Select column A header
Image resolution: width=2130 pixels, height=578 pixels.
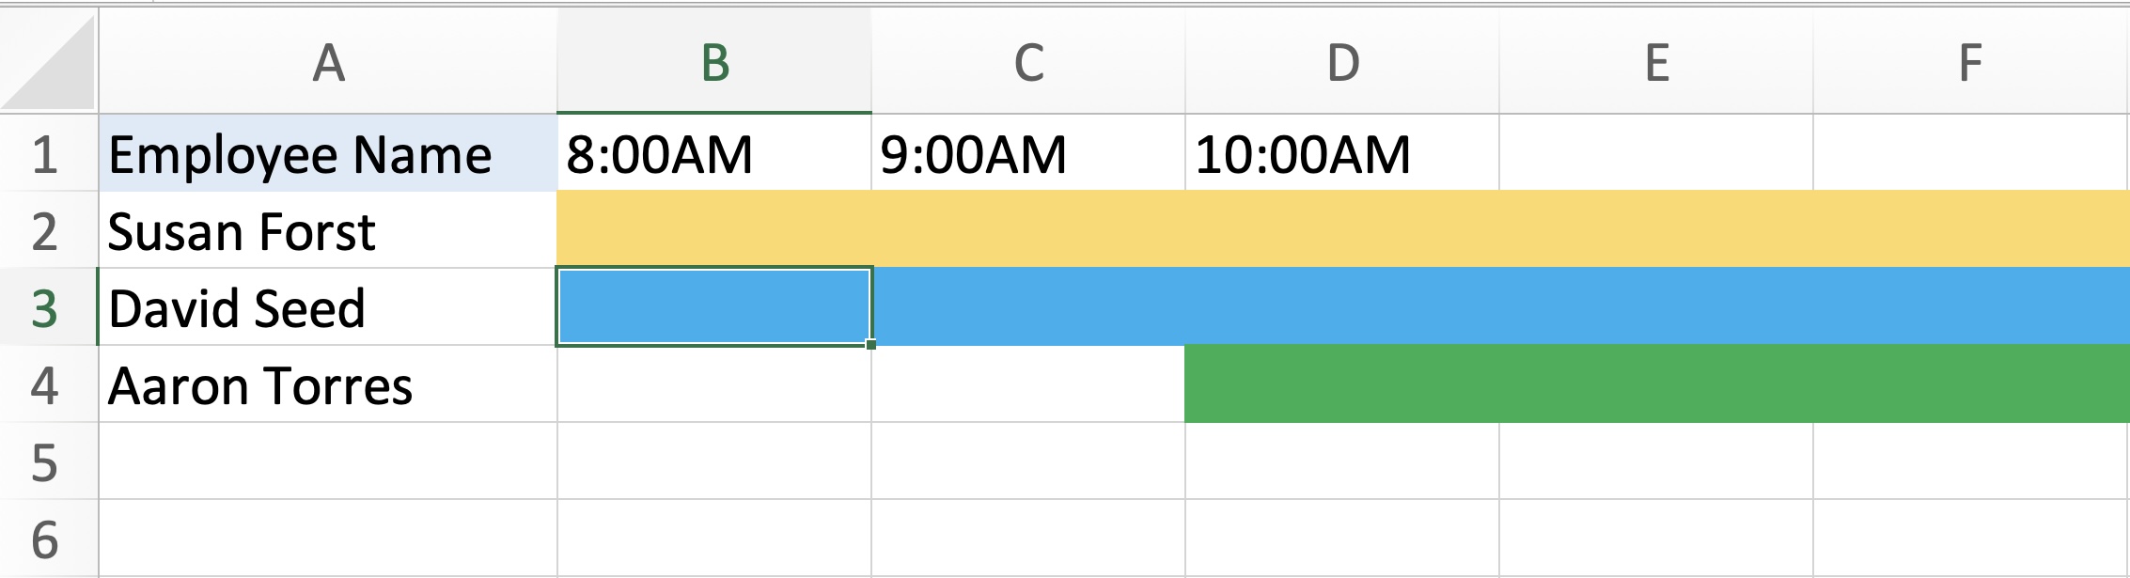click(328, 62)
